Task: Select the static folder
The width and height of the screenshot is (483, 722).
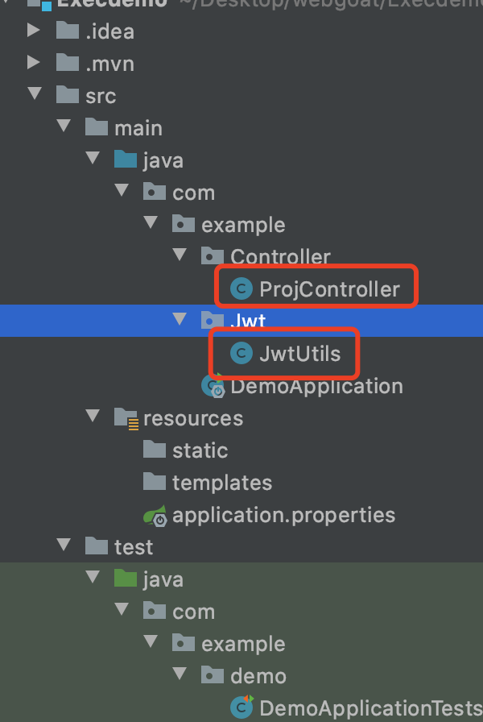Action: pos(200,450)
